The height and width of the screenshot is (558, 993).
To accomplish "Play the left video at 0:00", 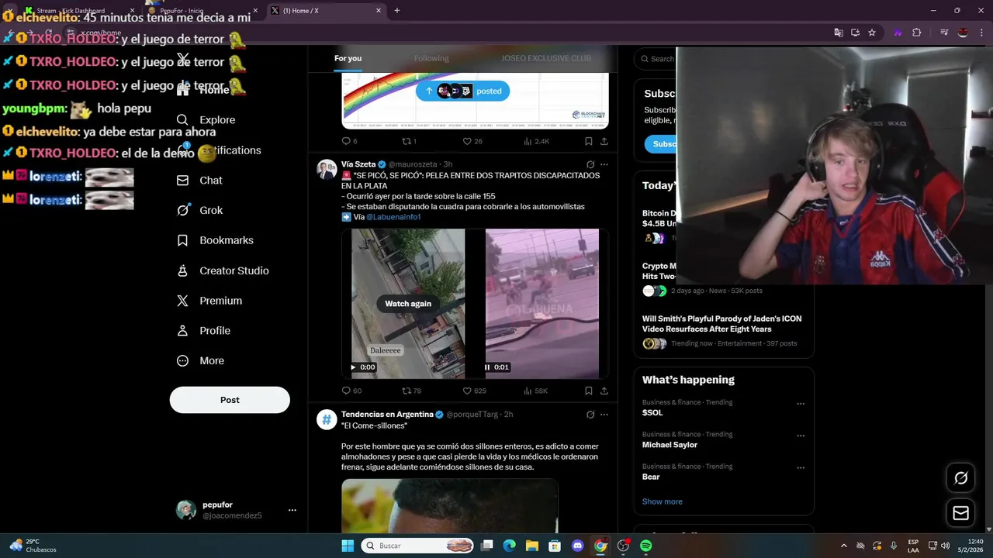I will tap(353, 367).
